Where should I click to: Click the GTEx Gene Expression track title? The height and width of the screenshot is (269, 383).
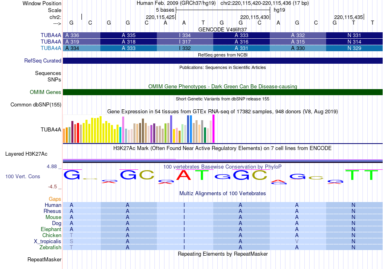coord(223,112)
